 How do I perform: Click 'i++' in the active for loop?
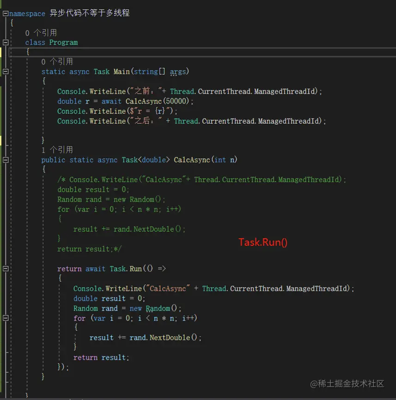(188, 318)
